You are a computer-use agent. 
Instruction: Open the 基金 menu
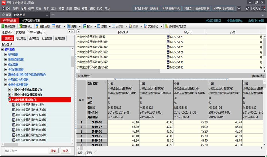[54, 8]
